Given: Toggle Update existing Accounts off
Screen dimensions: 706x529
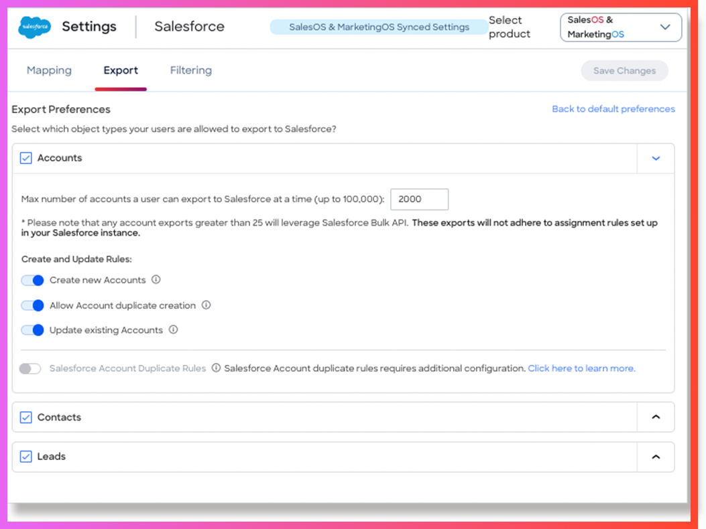Looking at the screenshot, I should coord(32,329).
